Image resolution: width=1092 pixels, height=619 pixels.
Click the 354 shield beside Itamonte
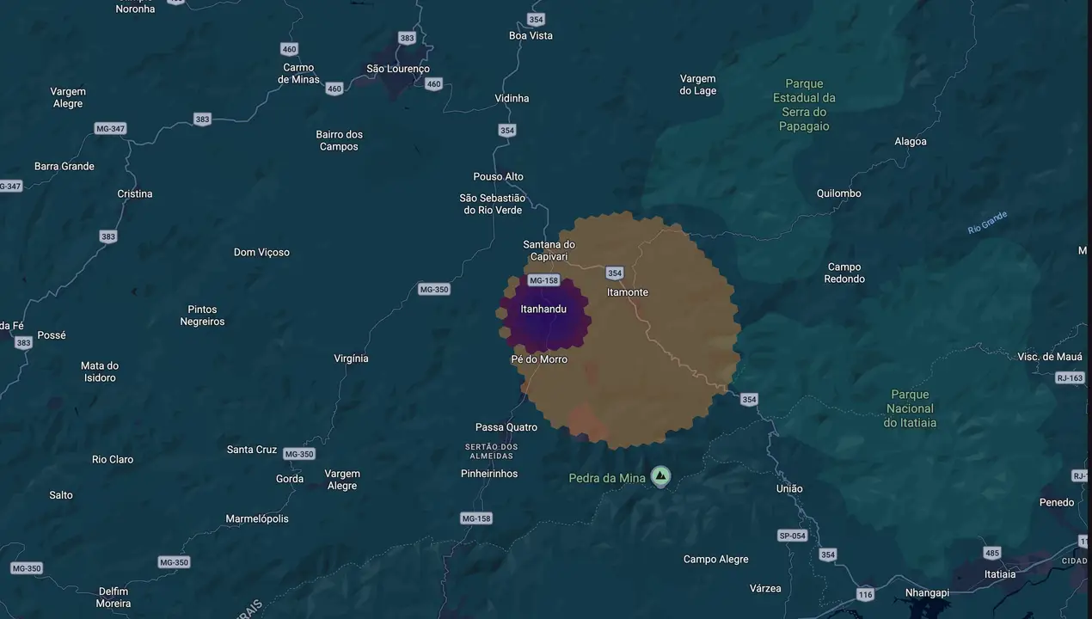click(x=614, y=273)
